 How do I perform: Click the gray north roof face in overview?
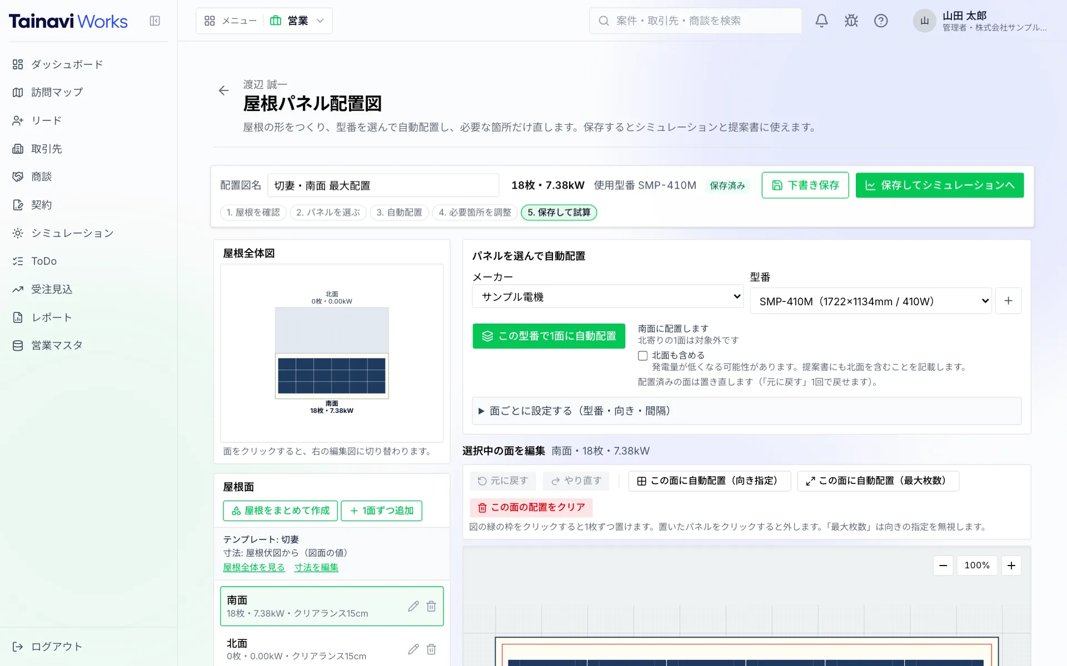(332, 330)
